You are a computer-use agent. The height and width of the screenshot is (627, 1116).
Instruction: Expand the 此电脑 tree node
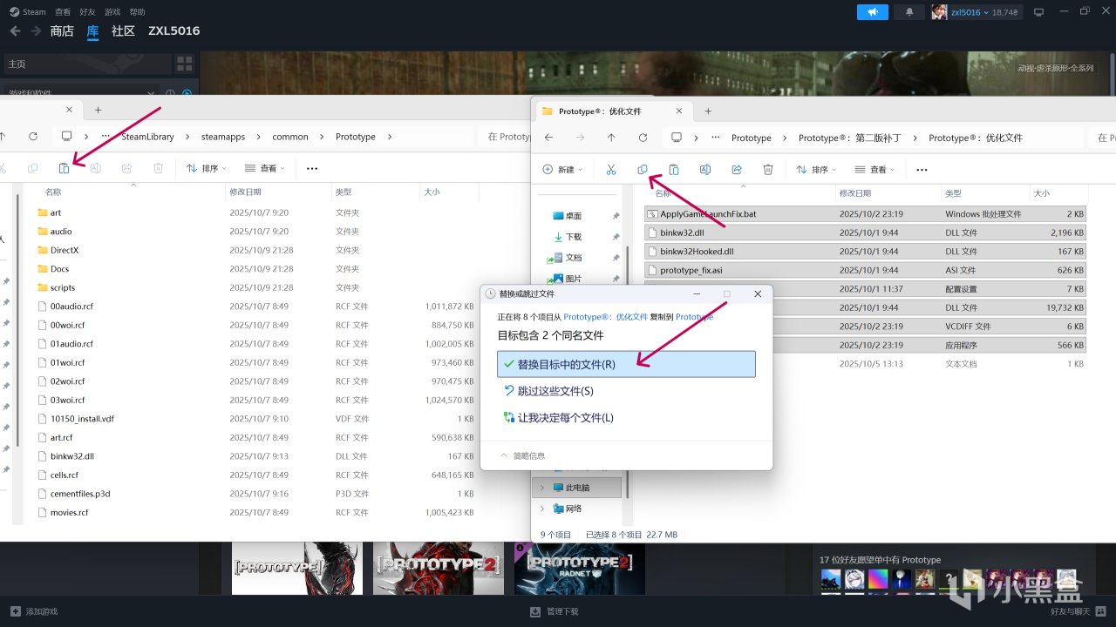(542, 488)
